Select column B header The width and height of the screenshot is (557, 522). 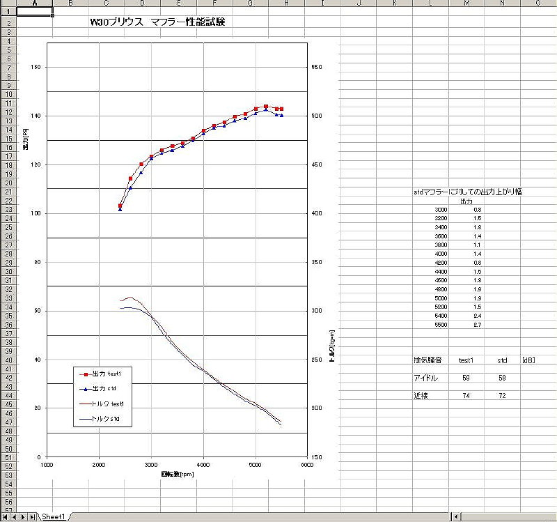point(70,3)
